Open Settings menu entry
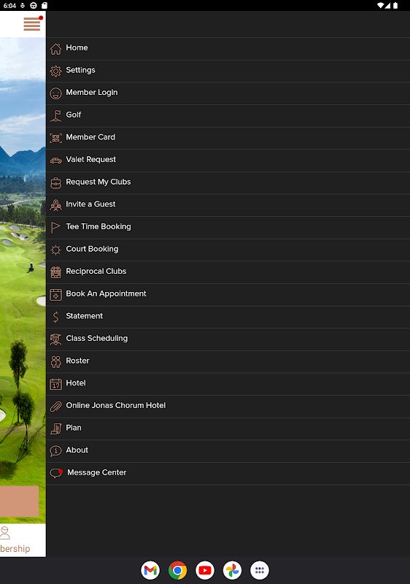The image size is (410, 584). pos(228,71)
